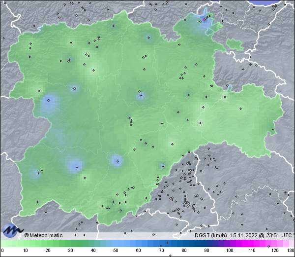Click the scale label 20
The height and width of the screenshot is (257, 295).
coord(48,251)
